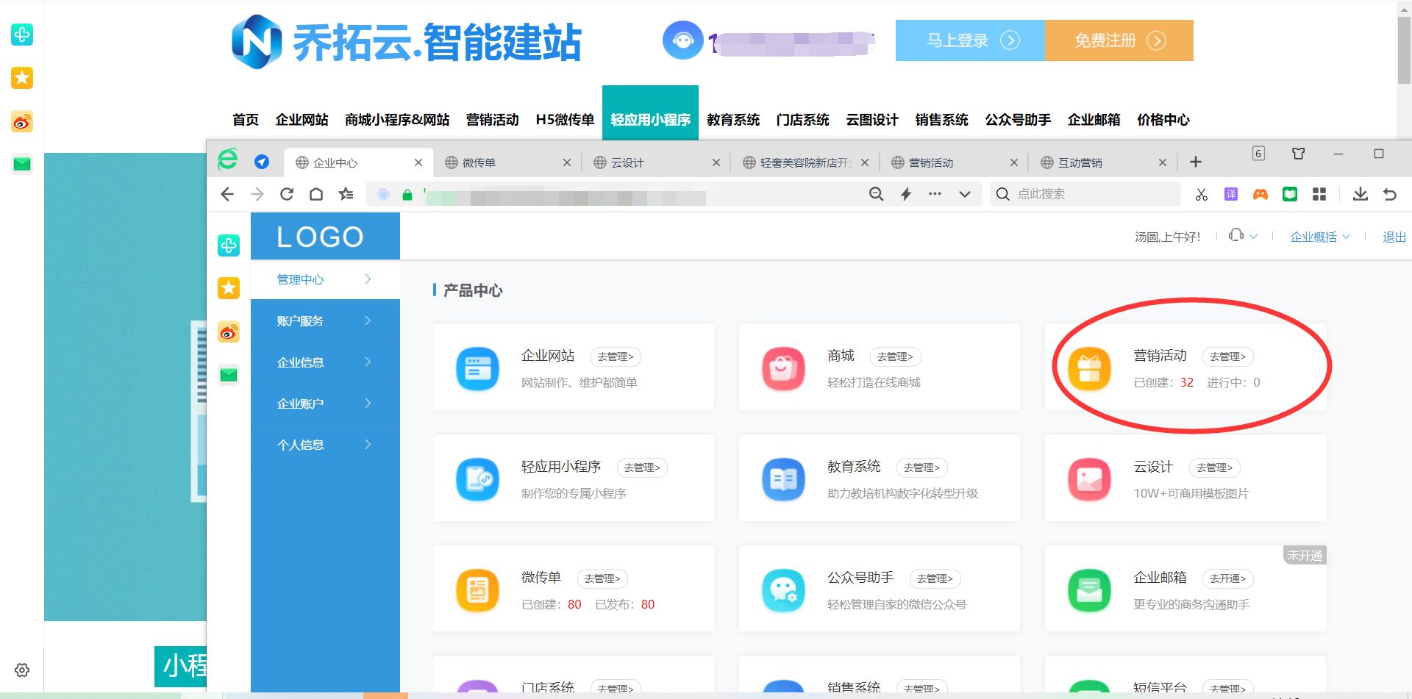
Task: Click the 企业网站 product icon
Action: 477,368
